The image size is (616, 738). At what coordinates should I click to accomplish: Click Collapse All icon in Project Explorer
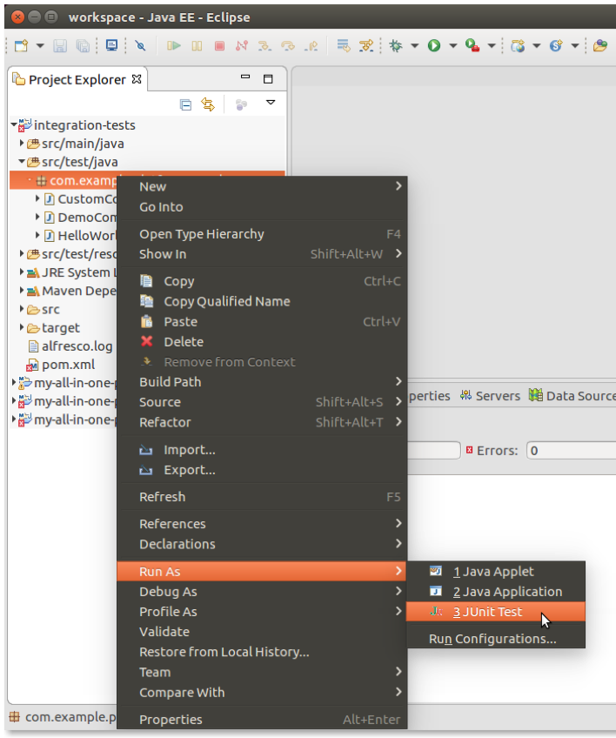click(x=185, y=104)
